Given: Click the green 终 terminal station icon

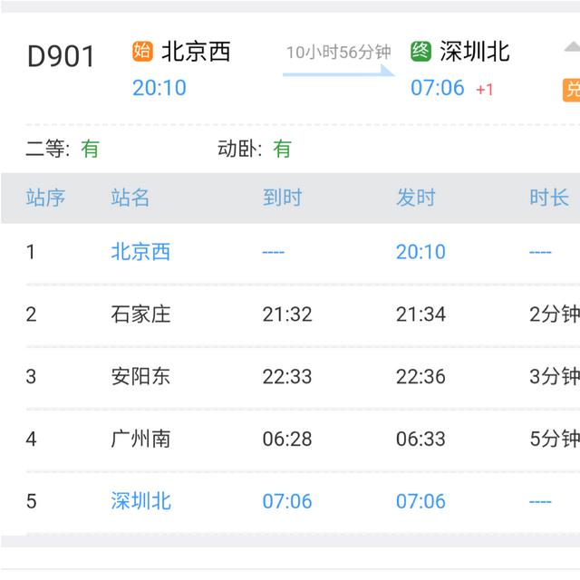Looking at the screenshot, I should click(x=421, y=52).
